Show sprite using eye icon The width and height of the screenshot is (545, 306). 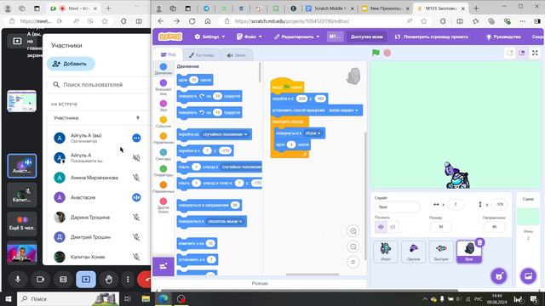pos(381,227)
